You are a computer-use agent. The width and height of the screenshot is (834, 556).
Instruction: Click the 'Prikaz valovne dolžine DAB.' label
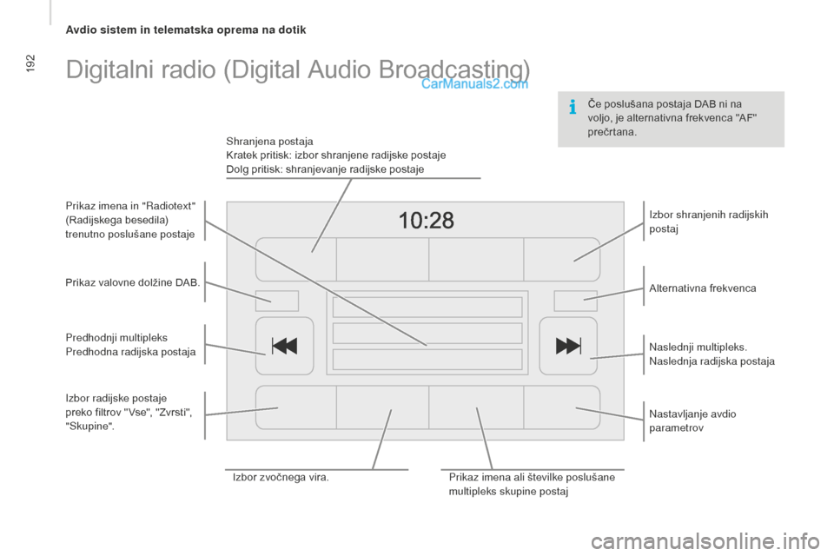[x=133, y=282]
